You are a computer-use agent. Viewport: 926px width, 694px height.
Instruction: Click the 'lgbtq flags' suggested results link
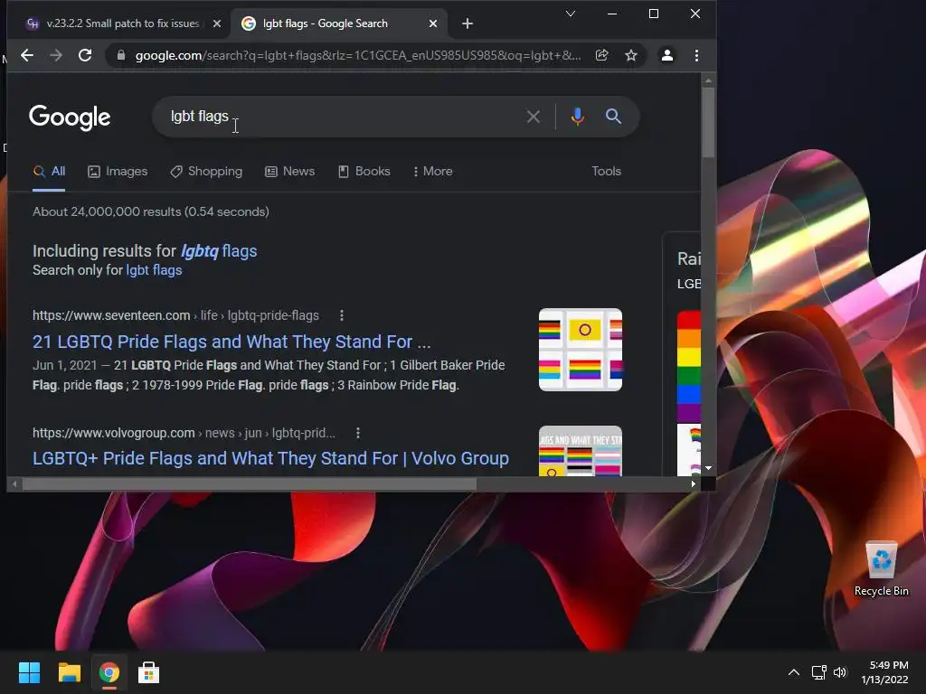tap(219, 251)
